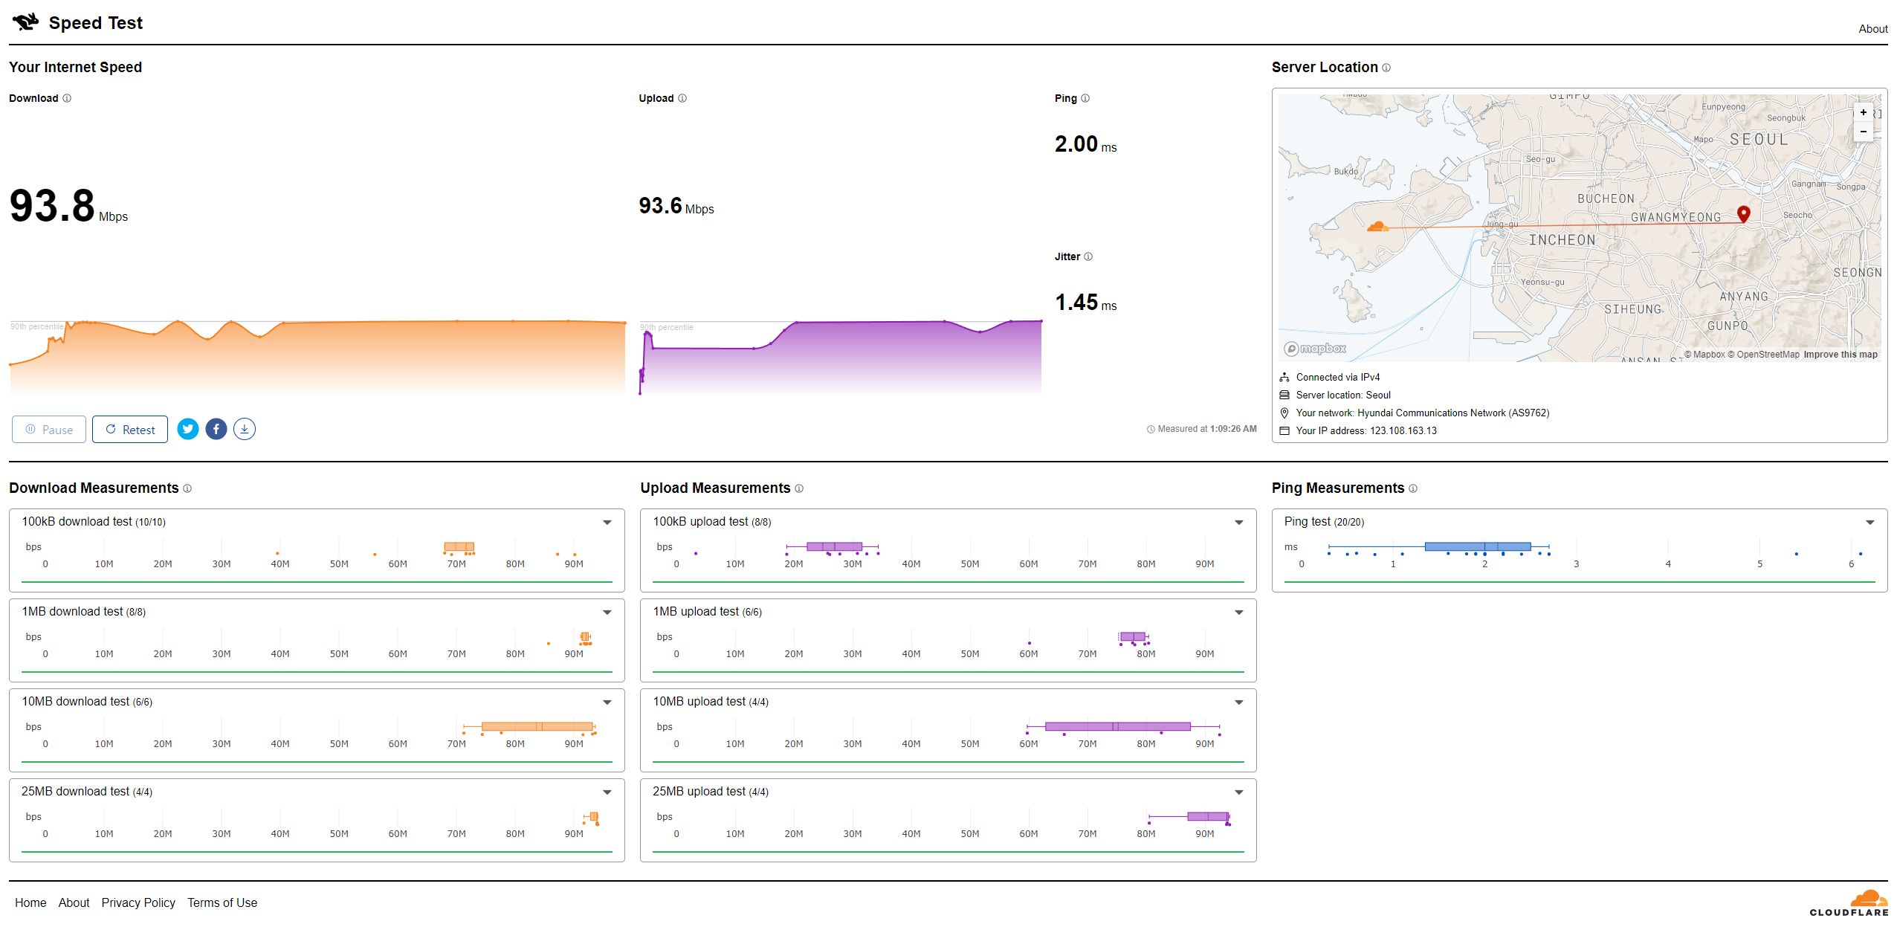This screenshot has width=1897, height=927.
Task: Open About in the top right
Action: click(x=1872, y=29)
